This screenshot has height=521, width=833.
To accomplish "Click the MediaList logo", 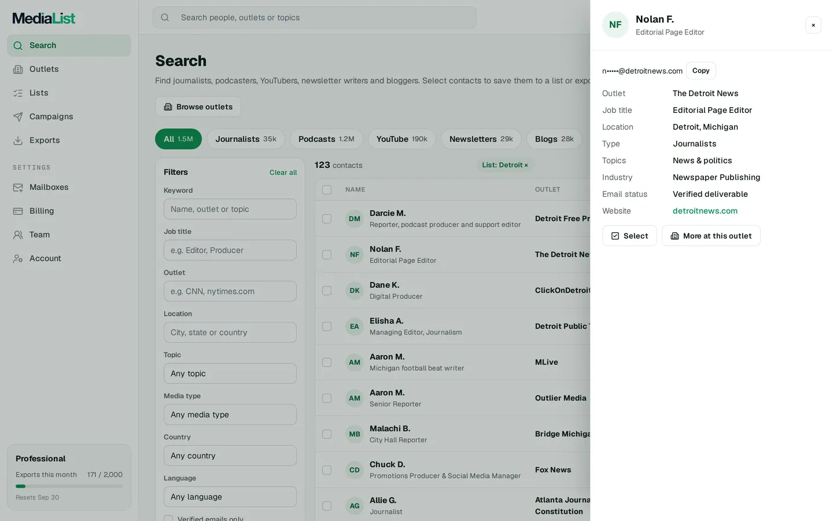I will coord(44,19).
